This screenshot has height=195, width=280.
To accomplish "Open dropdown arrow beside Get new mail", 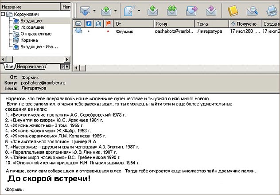I will click(x=94, y=10).
